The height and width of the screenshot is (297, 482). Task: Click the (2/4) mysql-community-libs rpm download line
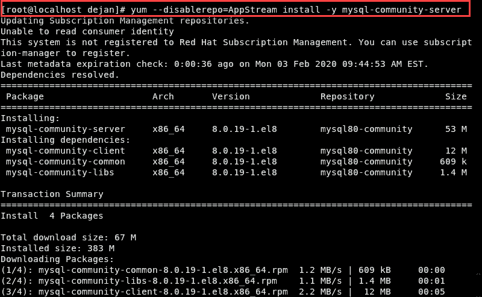tap(223, 281)
